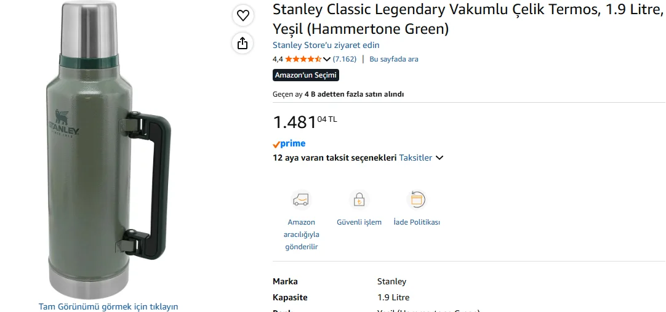Click the secure transaction lock icon
This screenshot has height=312, width=666.
359,199
